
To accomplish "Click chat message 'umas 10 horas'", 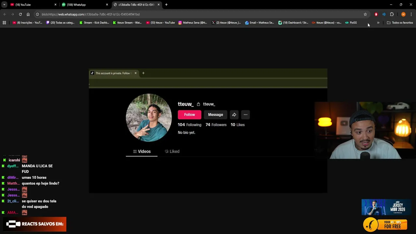I will point(34,177).
